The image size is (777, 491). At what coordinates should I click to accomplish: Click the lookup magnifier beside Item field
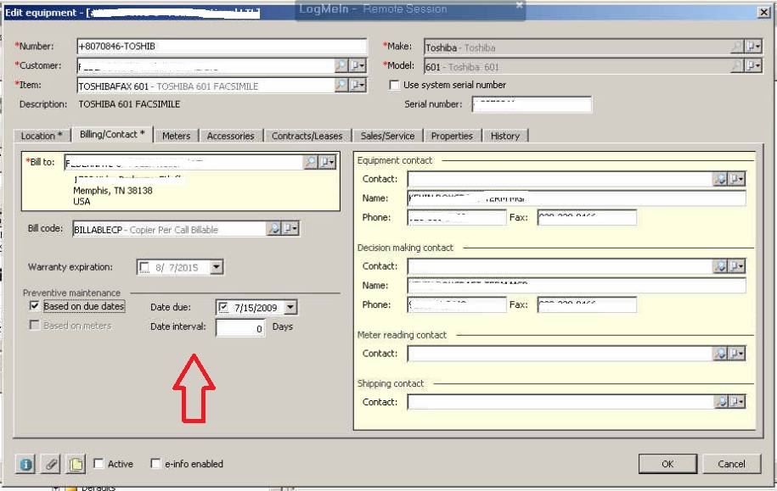point(341,85)
